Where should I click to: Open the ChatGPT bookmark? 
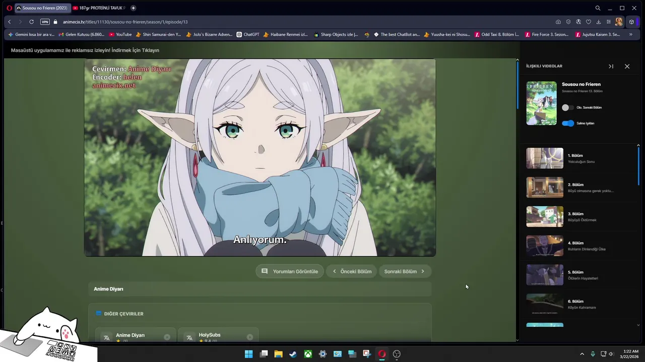[248, 35]
